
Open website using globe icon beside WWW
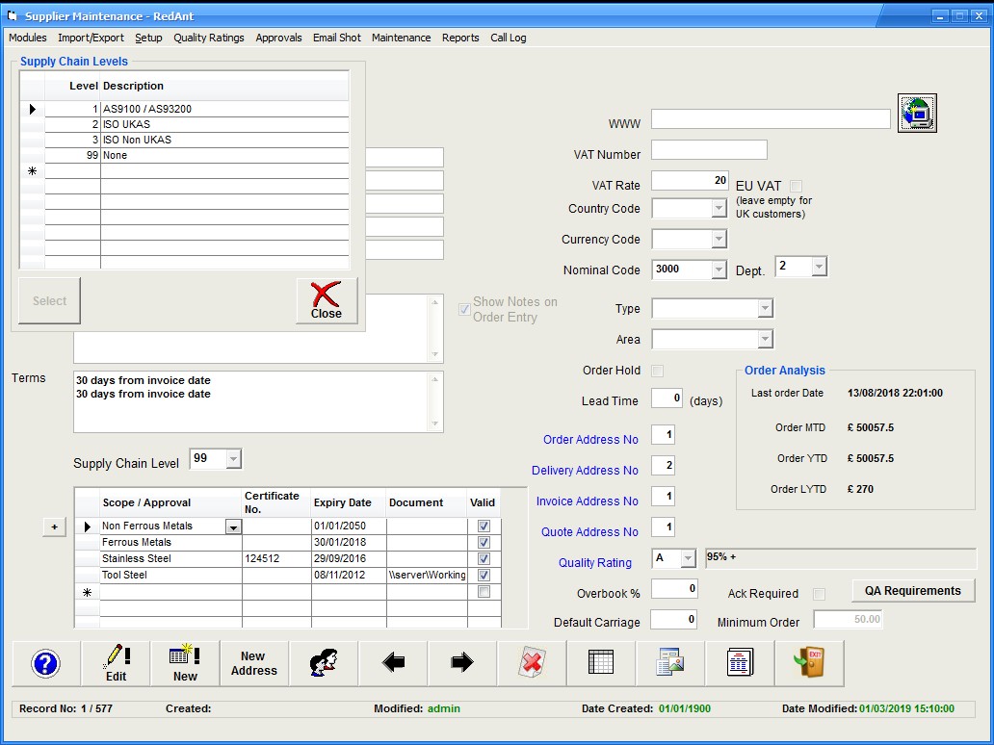point(917,114)
